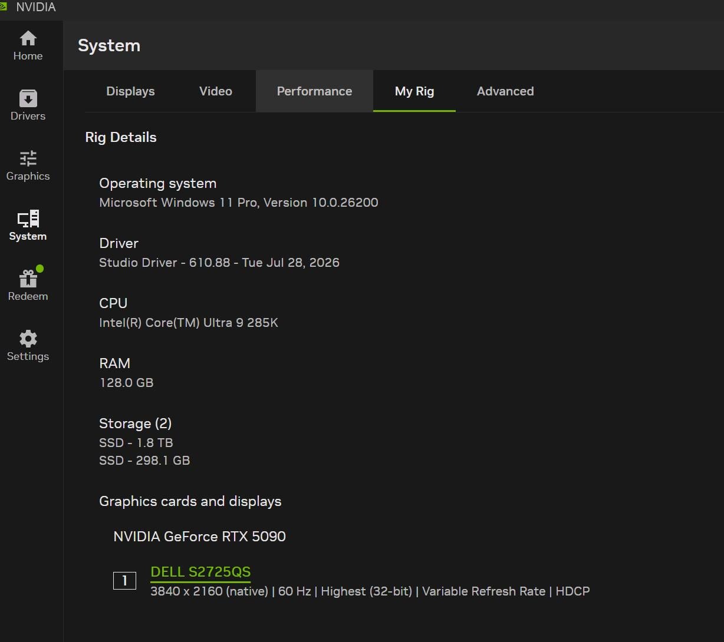Open the Home section in the sidebar

(x=28, y=46)
